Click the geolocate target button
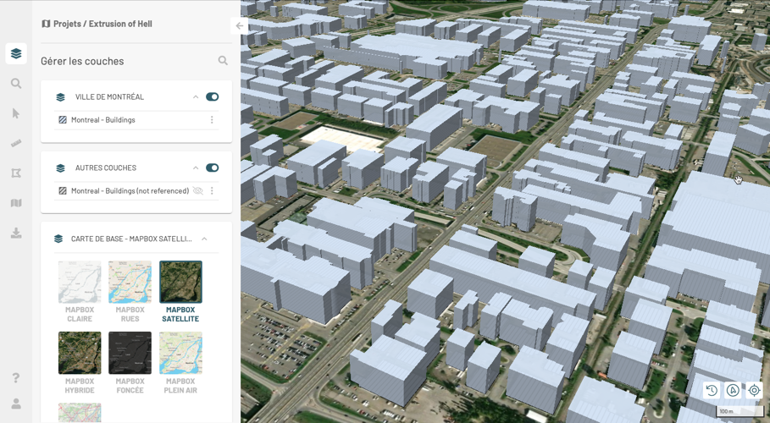 click(x=754, y=390)
